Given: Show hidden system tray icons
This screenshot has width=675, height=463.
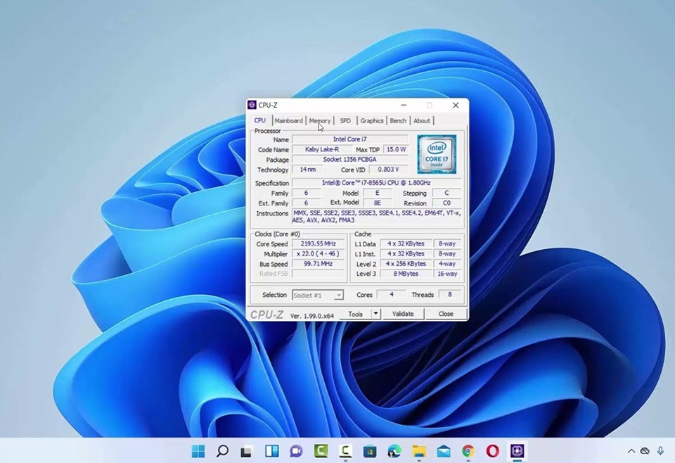Looking at the screenshot, I should [x=631, y=451].
